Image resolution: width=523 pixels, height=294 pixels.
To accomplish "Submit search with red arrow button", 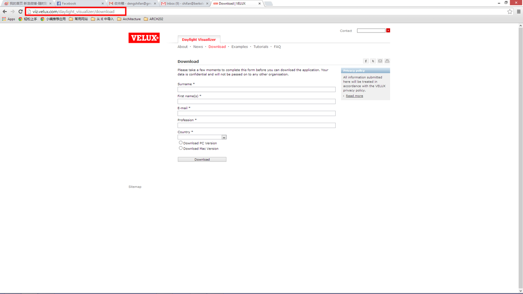I will (x=388, y=30).
